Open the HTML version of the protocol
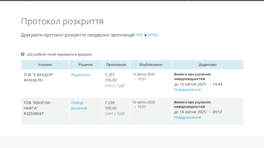 [153, 35]
